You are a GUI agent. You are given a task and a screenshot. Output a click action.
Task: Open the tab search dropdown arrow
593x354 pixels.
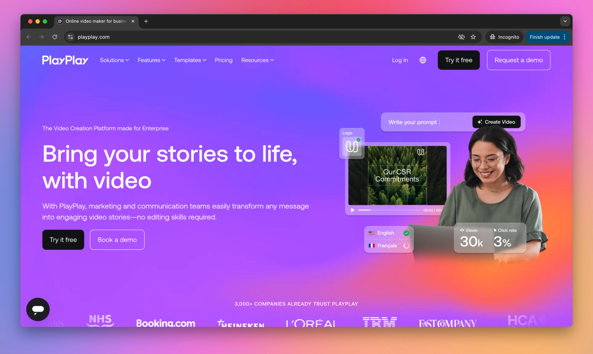coord(565,21)
